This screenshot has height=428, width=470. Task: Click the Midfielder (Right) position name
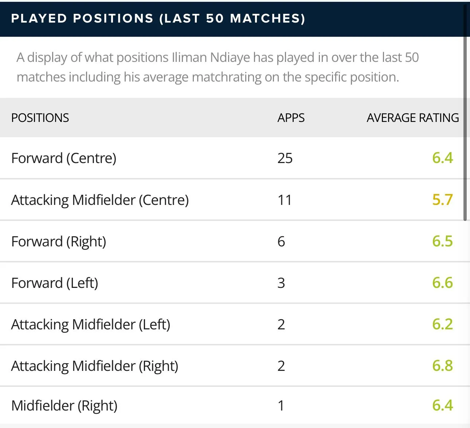coord(64,405)
